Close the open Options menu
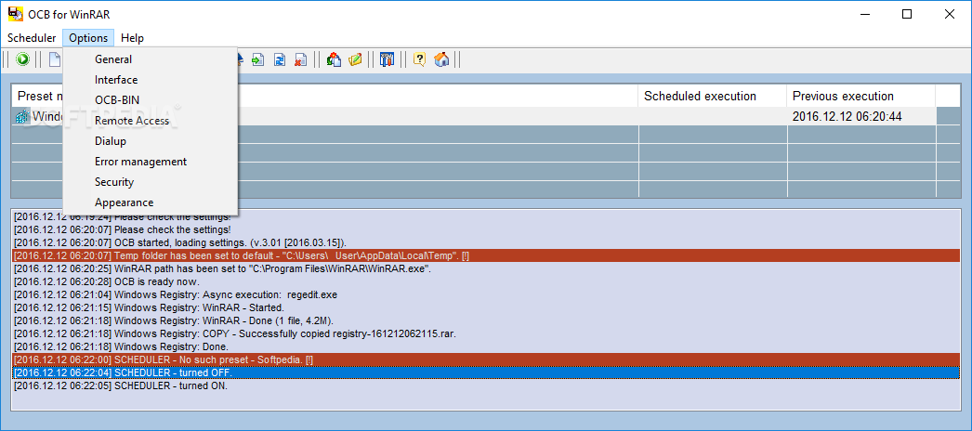Screen dimensions: 972x431 (88, 38)
